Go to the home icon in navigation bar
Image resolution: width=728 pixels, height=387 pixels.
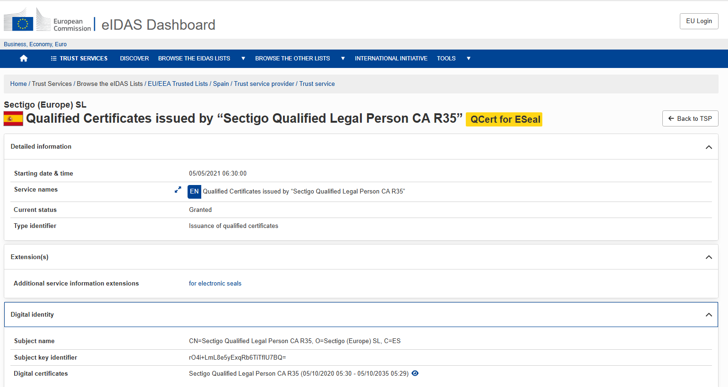click(x=24, y=59)
